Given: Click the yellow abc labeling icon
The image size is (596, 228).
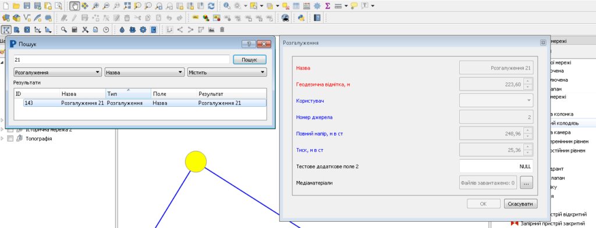Looking at the screenshot, I should [x=196, y=17].
